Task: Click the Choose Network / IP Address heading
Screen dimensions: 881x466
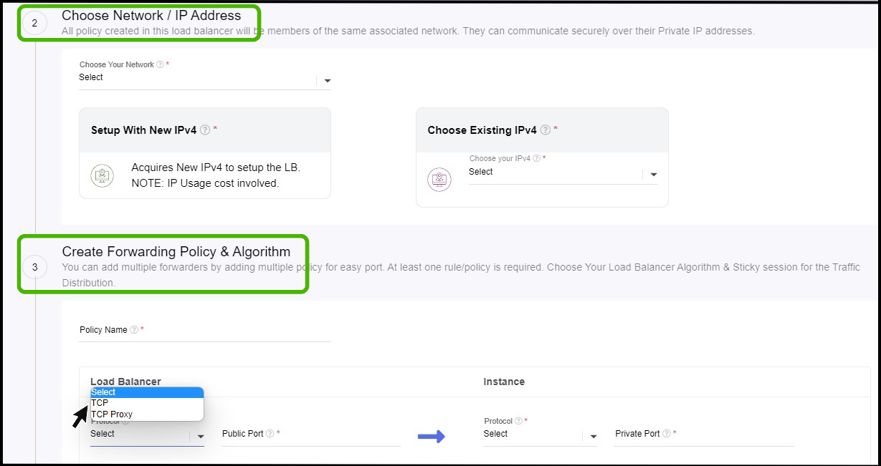Action: tap(151, 15)
